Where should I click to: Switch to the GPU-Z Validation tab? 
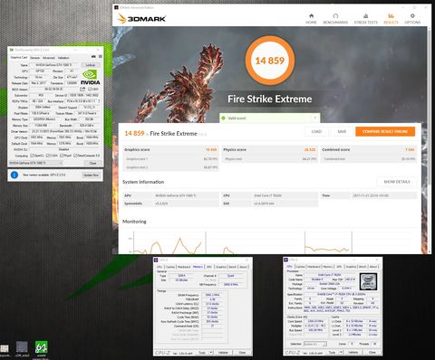[63, 58]
